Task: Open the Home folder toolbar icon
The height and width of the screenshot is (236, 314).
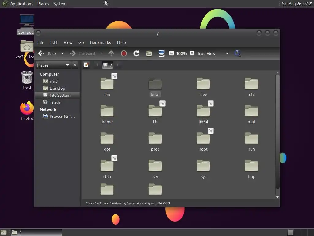Action: 149,53
